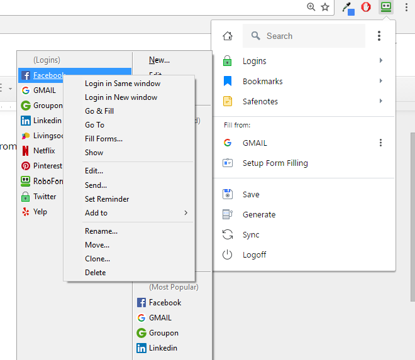Choose Rename... in the context menu
415x360 pixels.
(x=101, y=231)
